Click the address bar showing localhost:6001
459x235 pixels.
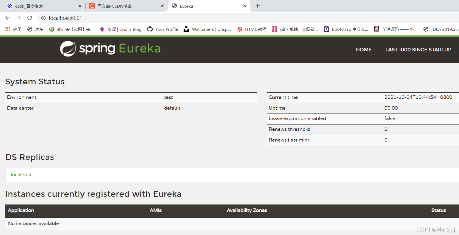point(248,18)
